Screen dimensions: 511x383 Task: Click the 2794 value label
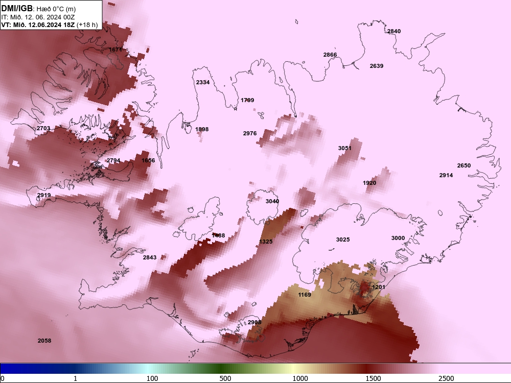click(x=113, y=160)
